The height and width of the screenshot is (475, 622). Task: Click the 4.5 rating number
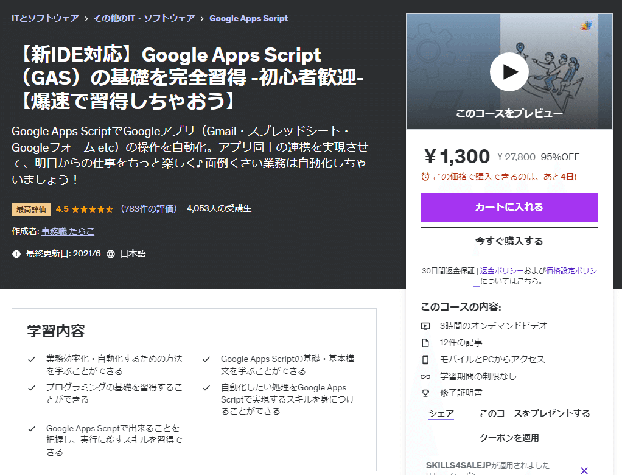point(62,209)
